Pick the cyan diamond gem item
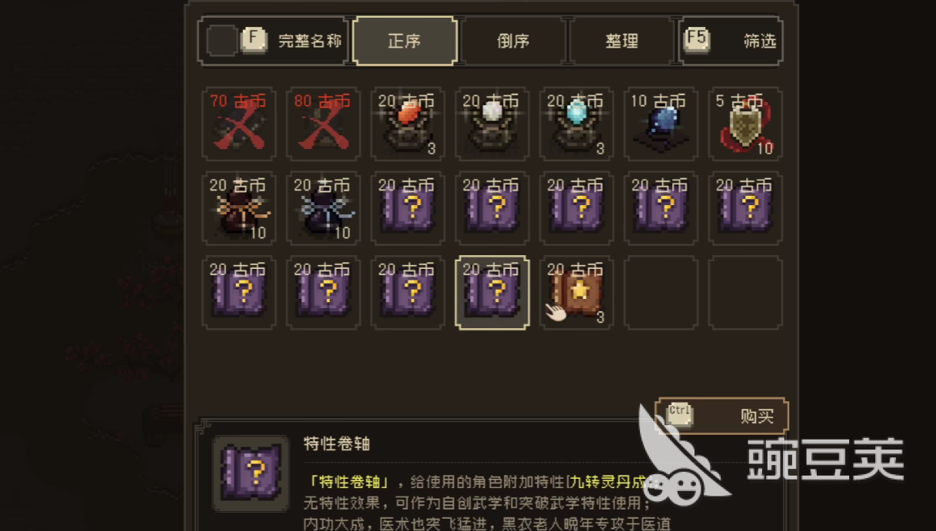 (577, 124)
